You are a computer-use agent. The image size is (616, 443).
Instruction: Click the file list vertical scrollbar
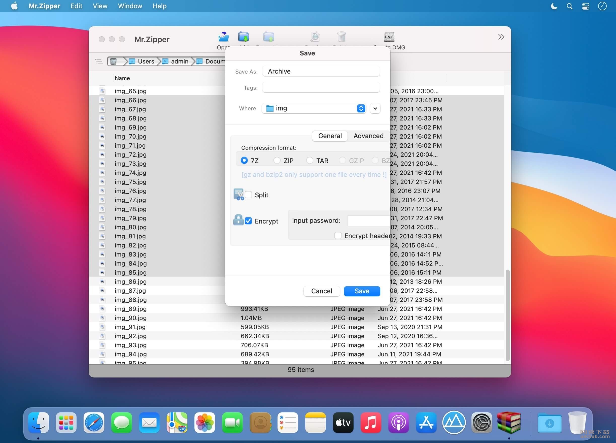tap(507, 315)
